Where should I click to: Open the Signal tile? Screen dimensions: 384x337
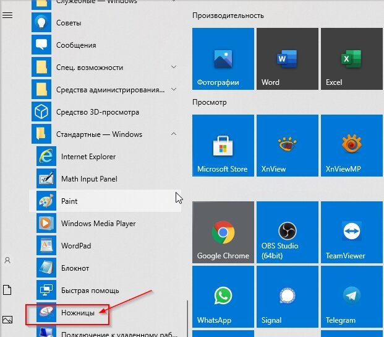coord(288,297)
